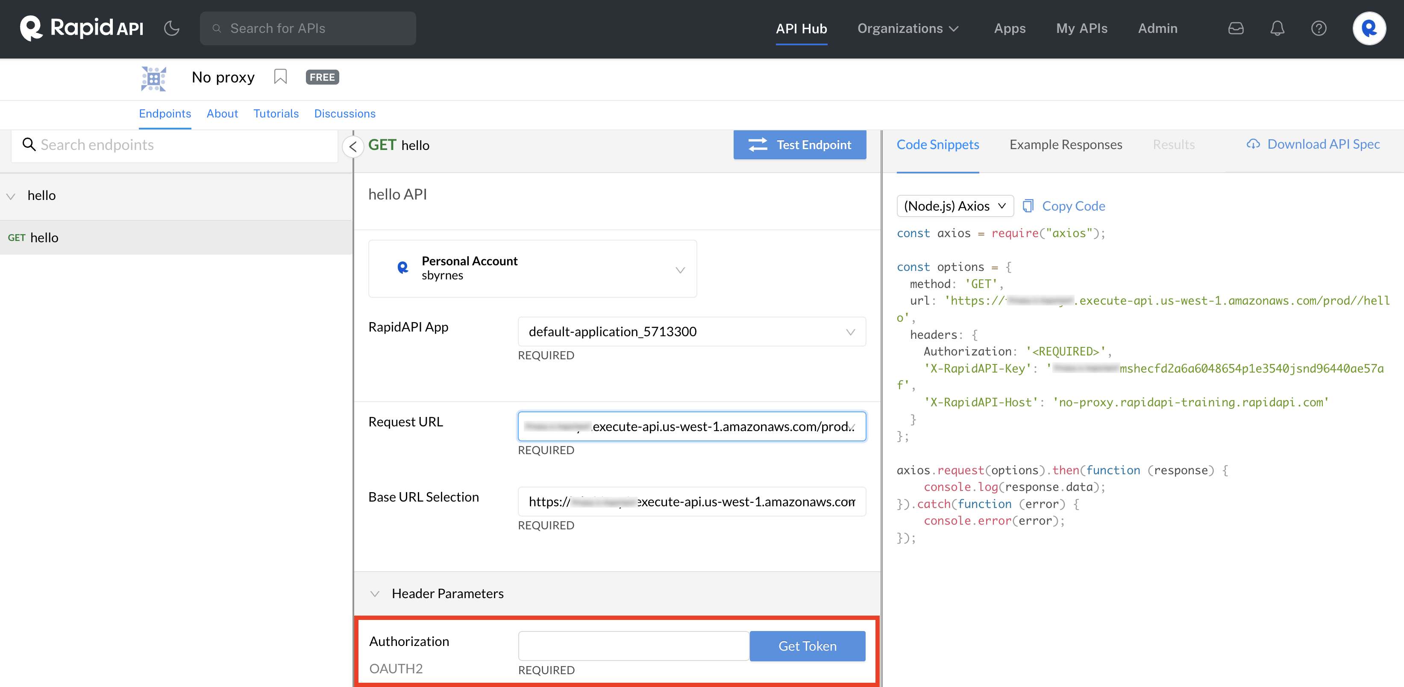Open the Base URL Selection field
Image resolution: width=1404 pixels, height=687 pixels.
tap(691, 501)
